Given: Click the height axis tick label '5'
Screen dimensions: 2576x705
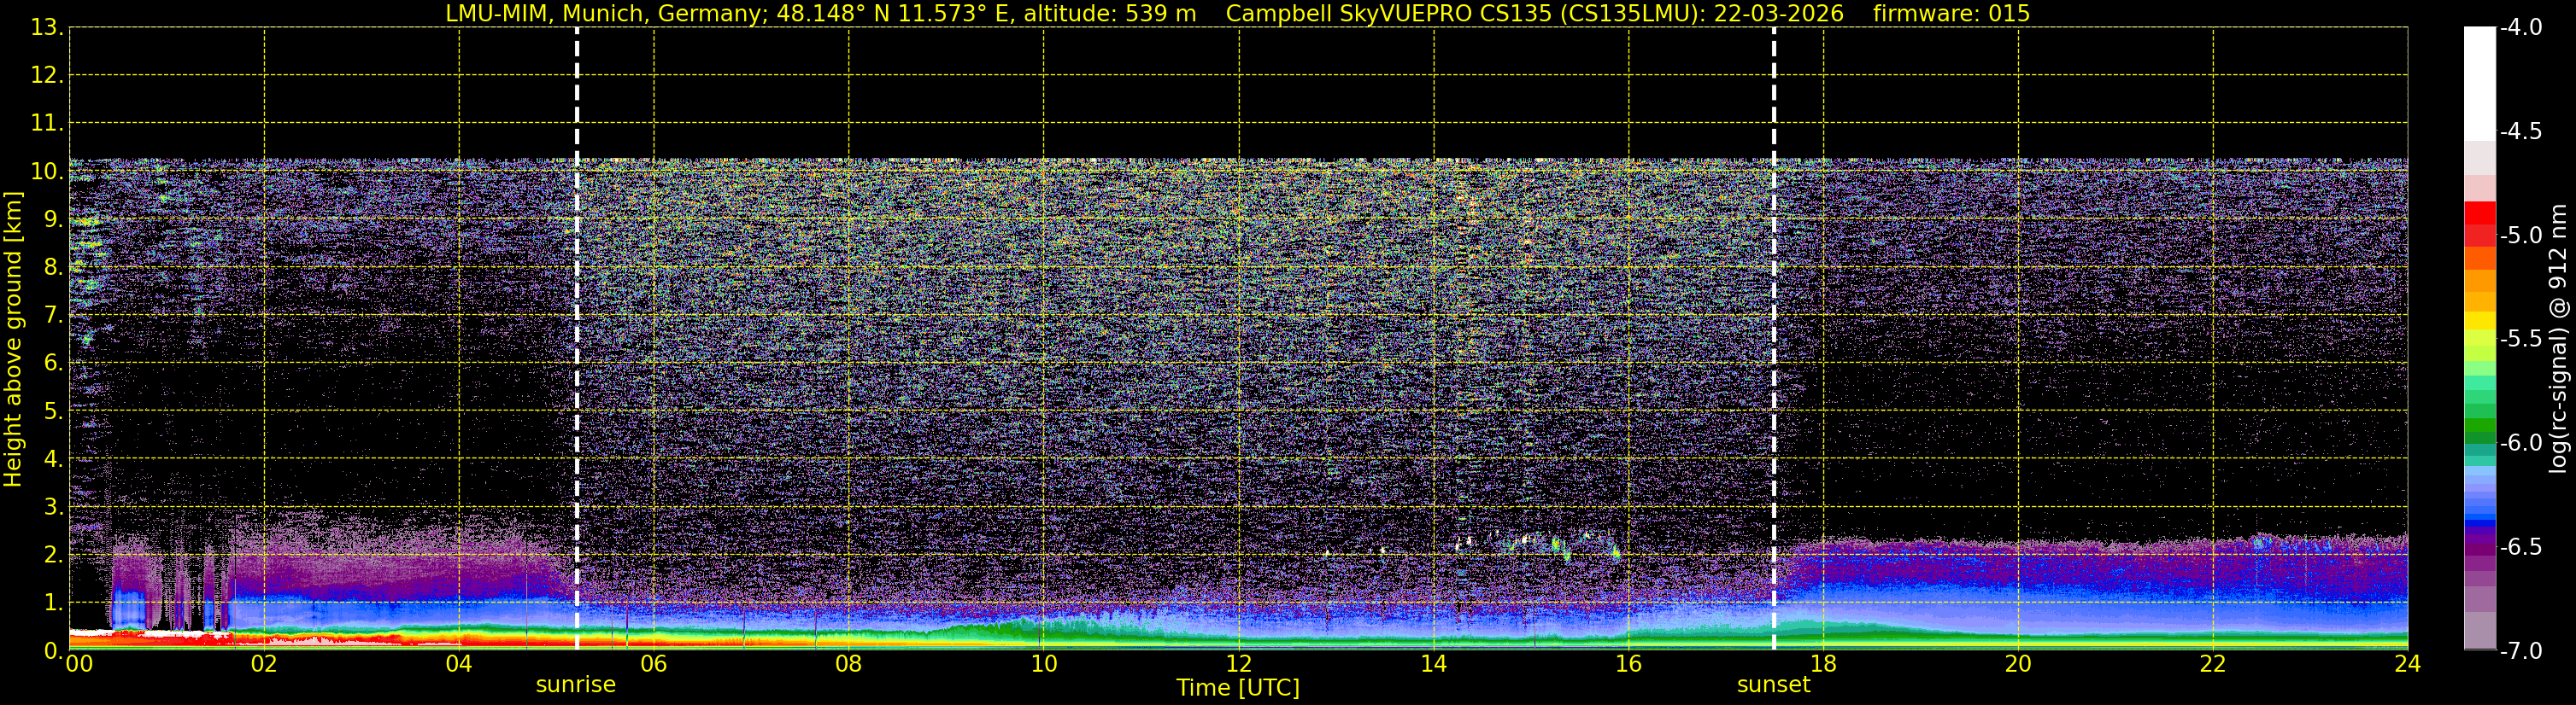Looking at the screenshot, I should [52, 411].
